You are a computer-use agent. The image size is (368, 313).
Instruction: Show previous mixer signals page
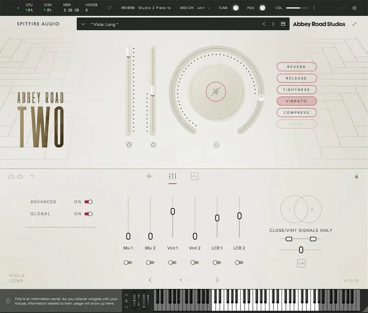coord(150,280)
